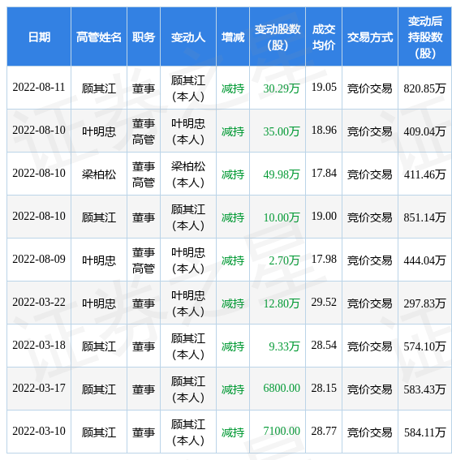Select the 2022-08-11 date cell

[x=39, y=87]
